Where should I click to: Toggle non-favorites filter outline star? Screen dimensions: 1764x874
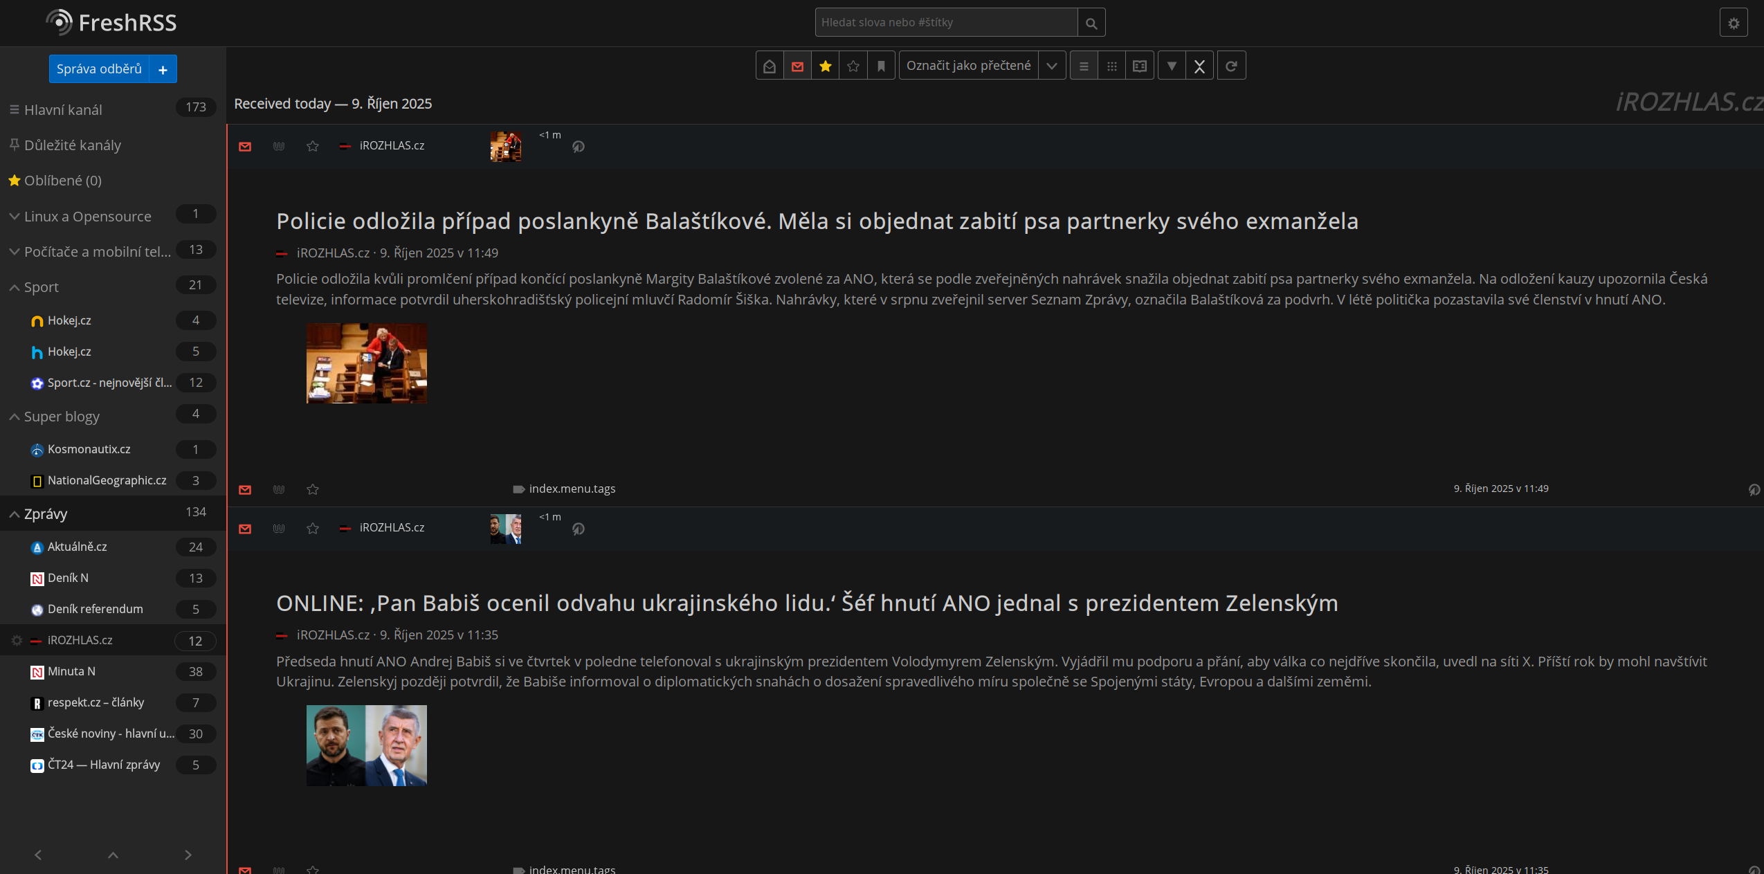click(853, 66)
